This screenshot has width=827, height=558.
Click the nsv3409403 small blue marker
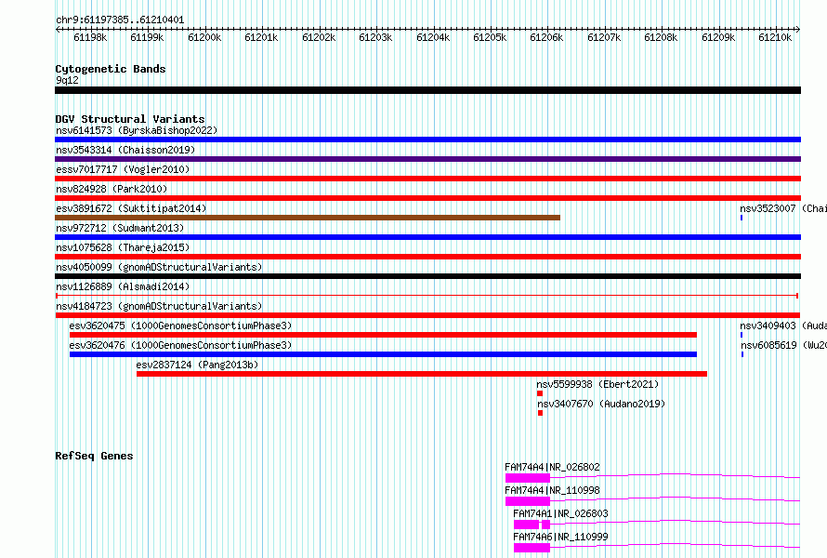coord(742,335)
